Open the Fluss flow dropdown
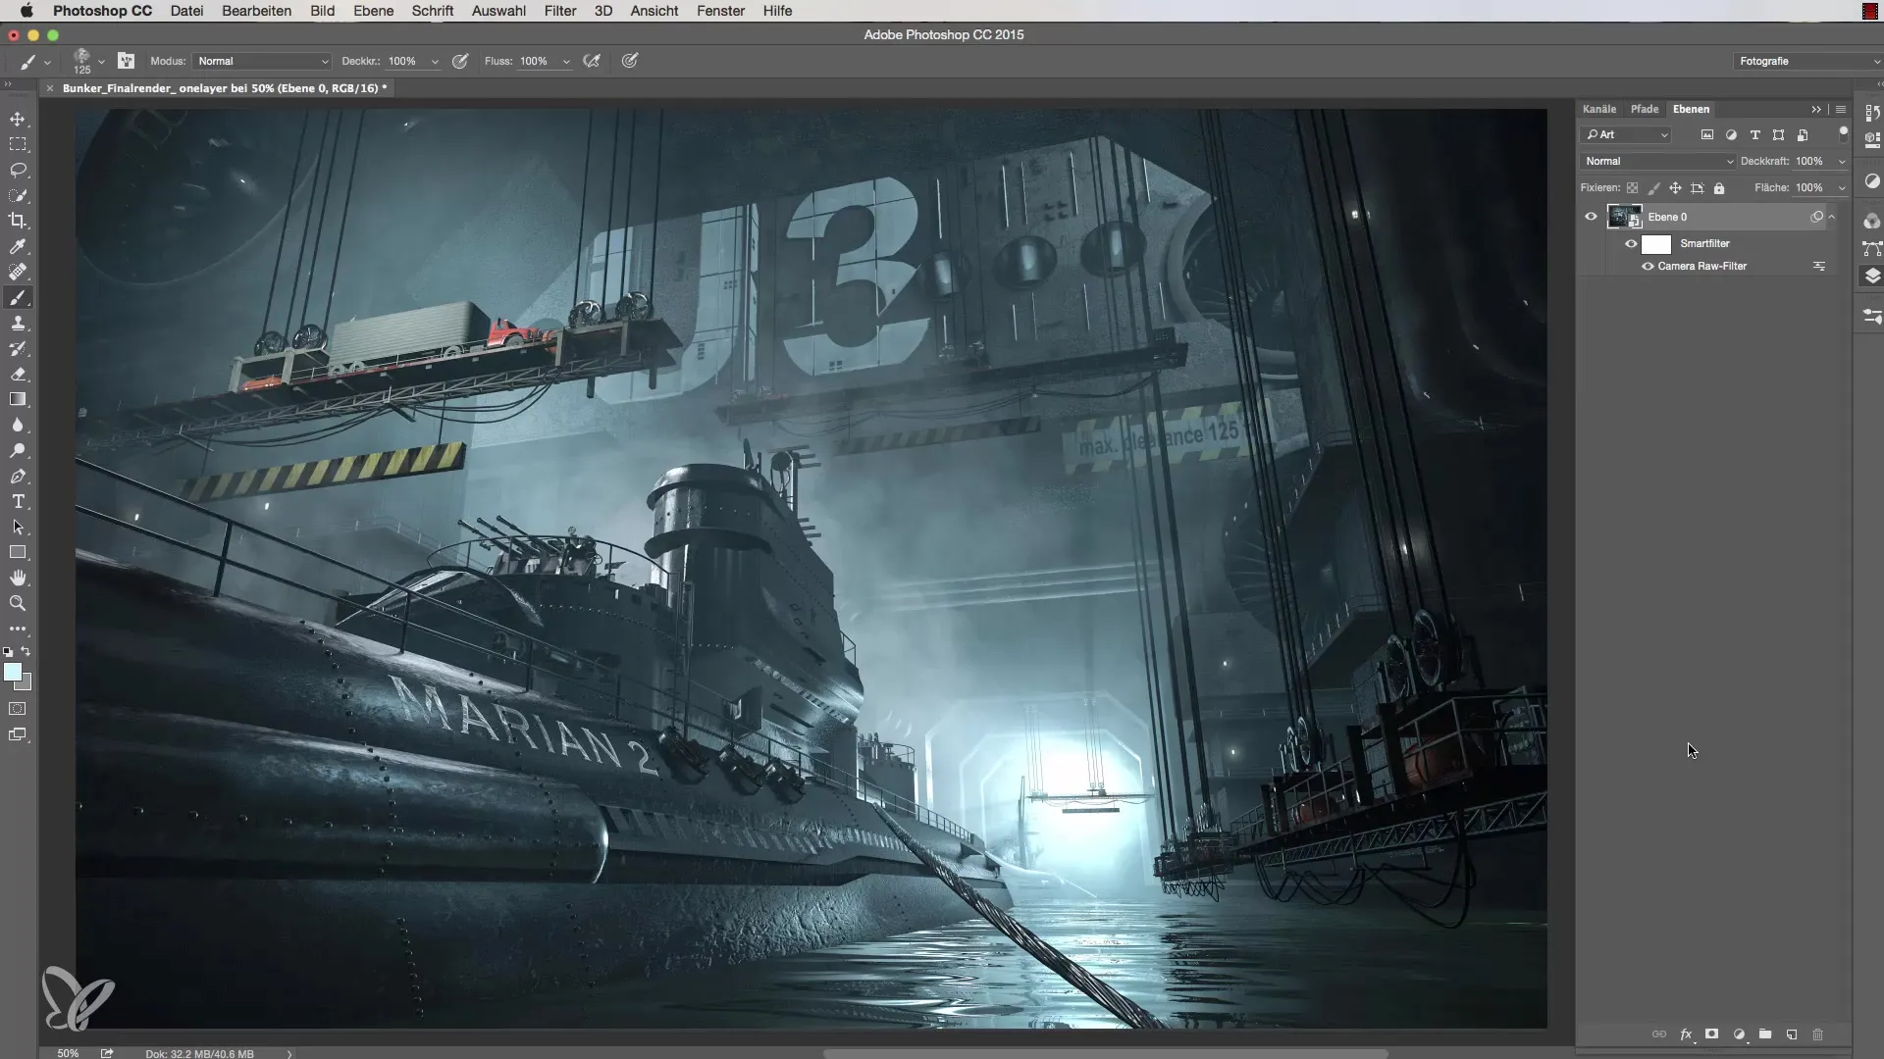 pyautogui.click(x=566, y=62)
